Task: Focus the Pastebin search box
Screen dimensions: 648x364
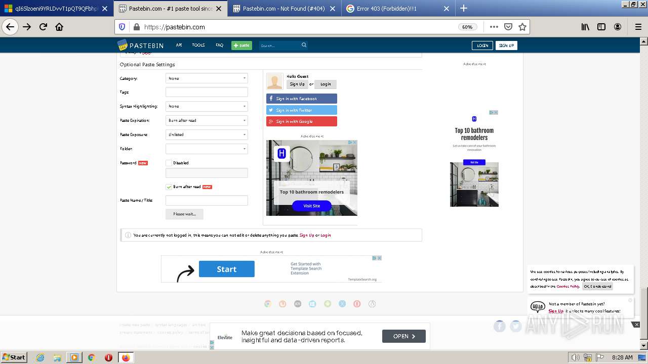Action: tap(279, 45)
